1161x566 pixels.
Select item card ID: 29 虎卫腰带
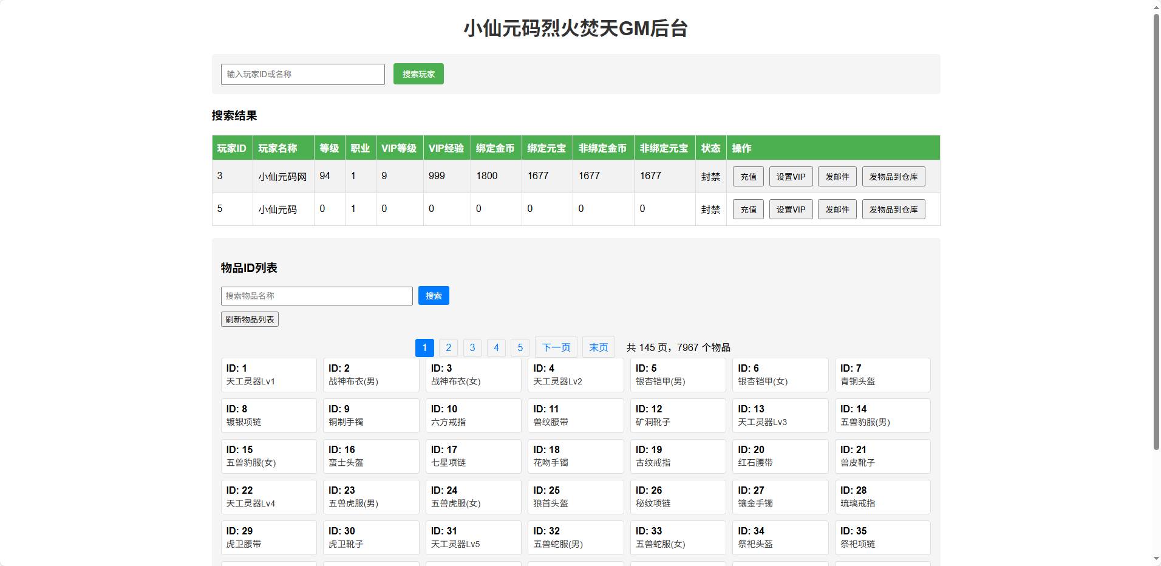tap(268, 537)
